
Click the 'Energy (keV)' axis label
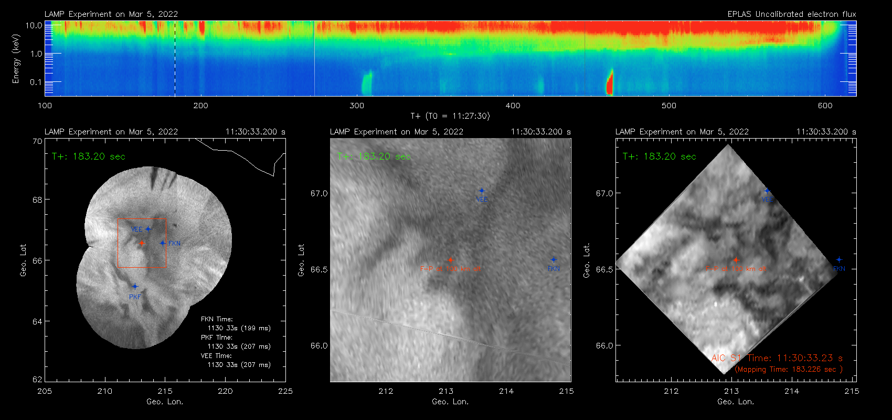tap(16, 59)
